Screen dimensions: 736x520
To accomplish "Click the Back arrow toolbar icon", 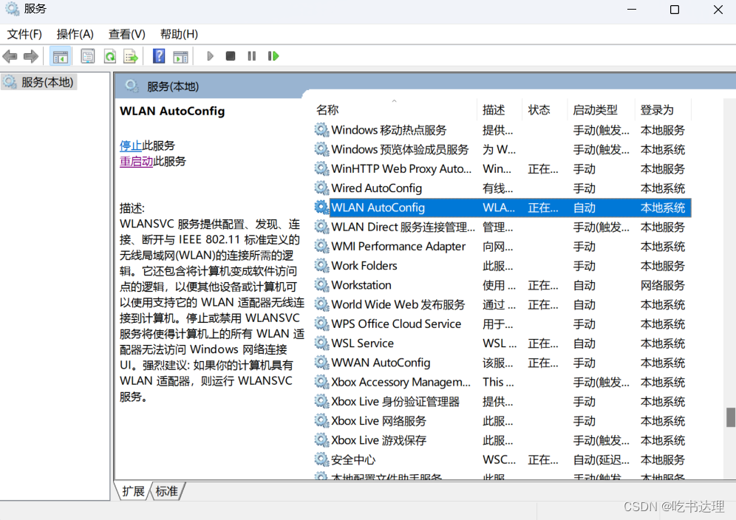I will tap(10, 57).
